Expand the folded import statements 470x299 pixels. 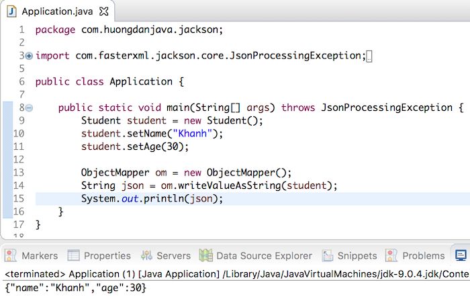pyautogui.click(x=29, y=56)
